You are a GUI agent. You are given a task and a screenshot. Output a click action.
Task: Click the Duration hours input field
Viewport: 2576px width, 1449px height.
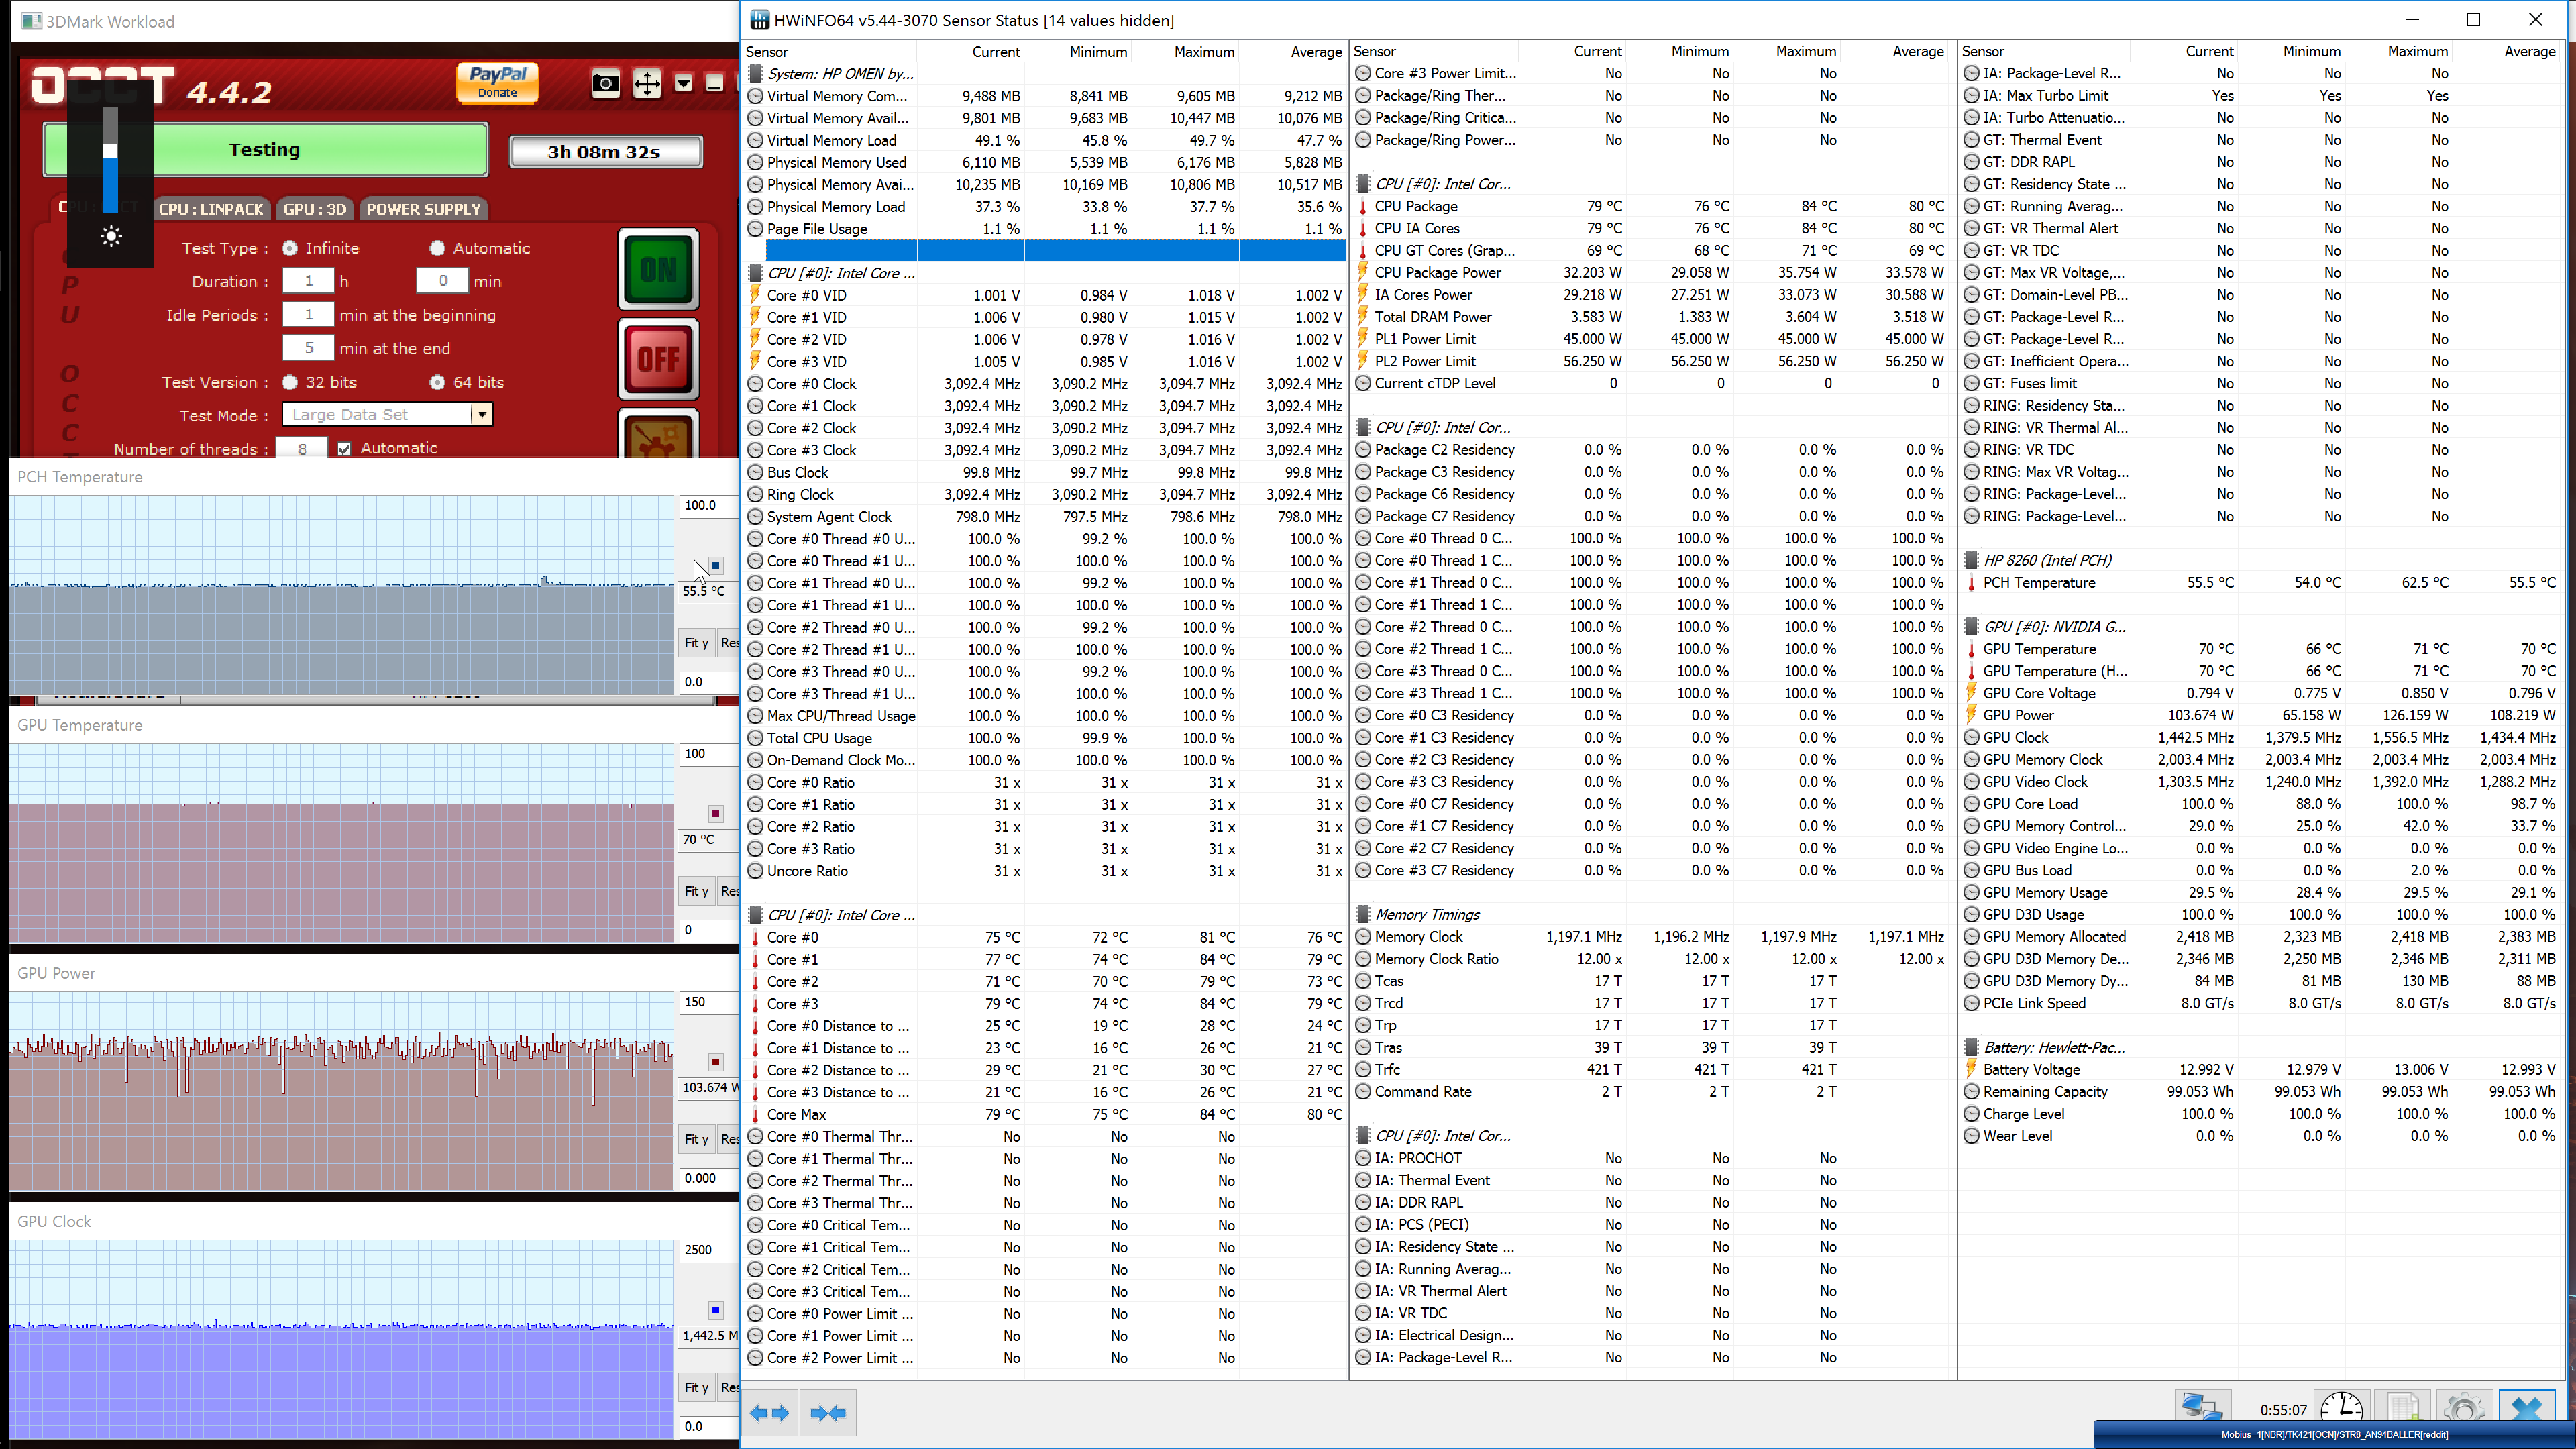308,281
